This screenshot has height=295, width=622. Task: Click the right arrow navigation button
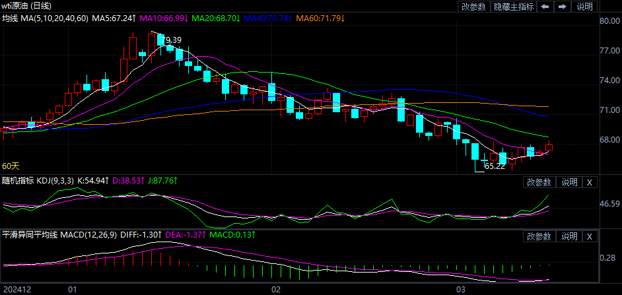coord(563,7)
